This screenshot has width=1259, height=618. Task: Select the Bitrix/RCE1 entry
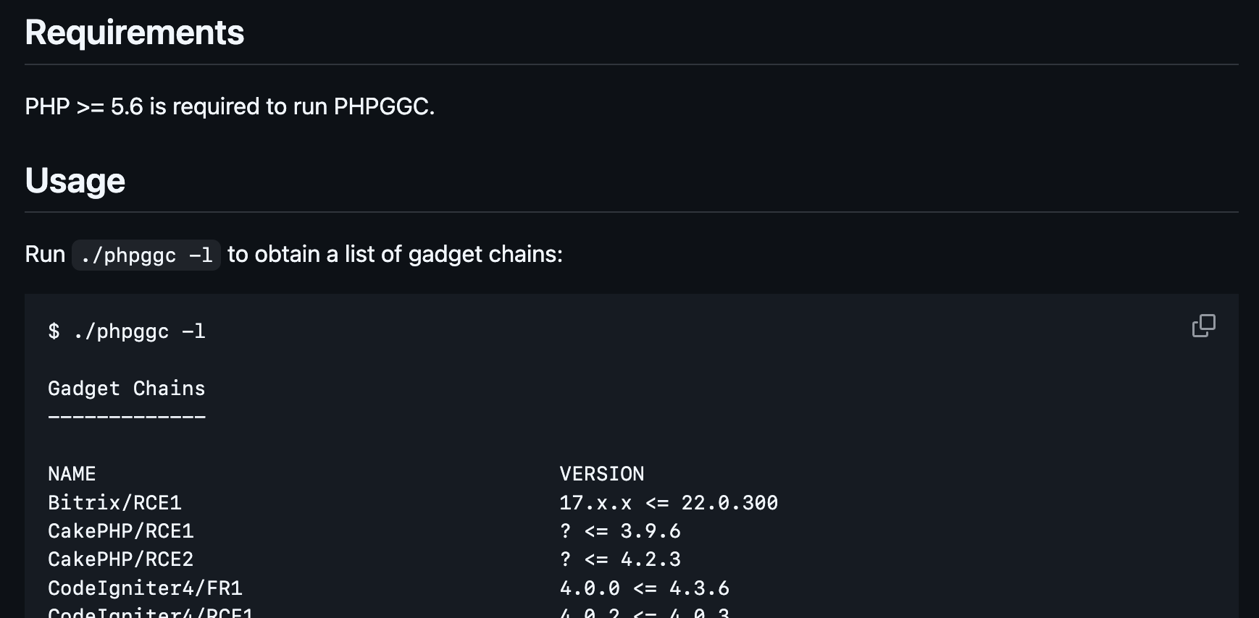click(x=114, y=502)
